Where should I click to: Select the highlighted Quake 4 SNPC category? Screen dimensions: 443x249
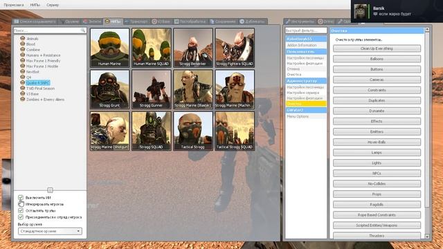pos(38,83)
